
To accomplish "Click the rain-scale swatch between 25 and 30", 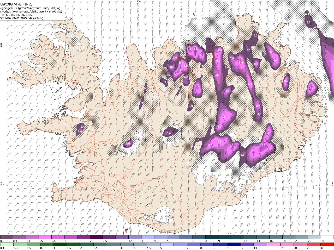I will click(x=313, y=244).
